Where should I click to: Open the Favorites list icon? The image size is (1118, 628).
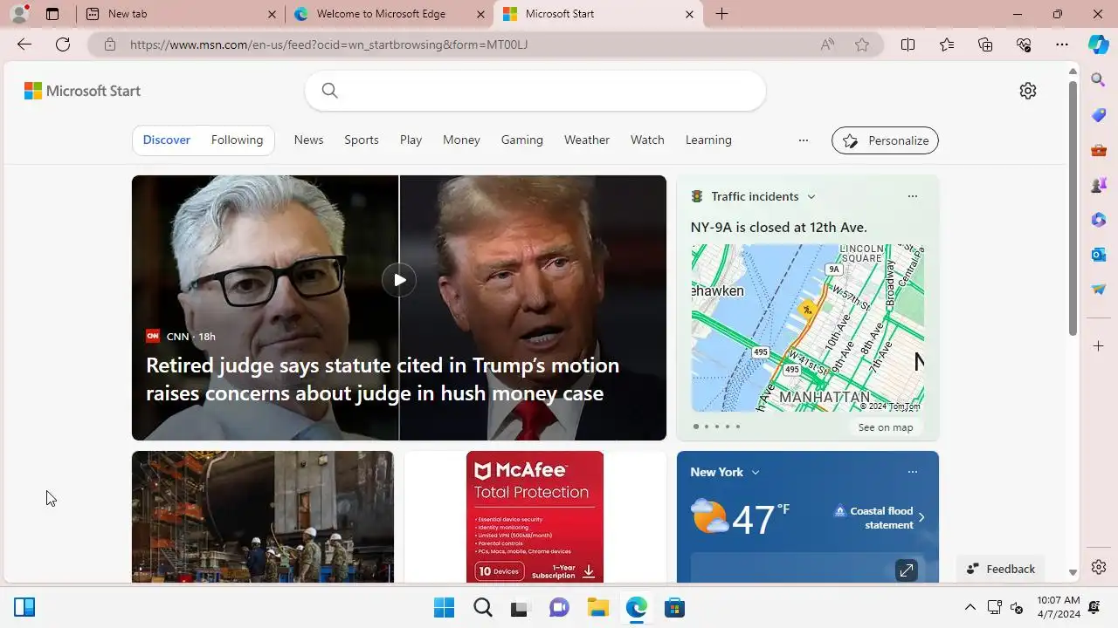coord(947,44)
